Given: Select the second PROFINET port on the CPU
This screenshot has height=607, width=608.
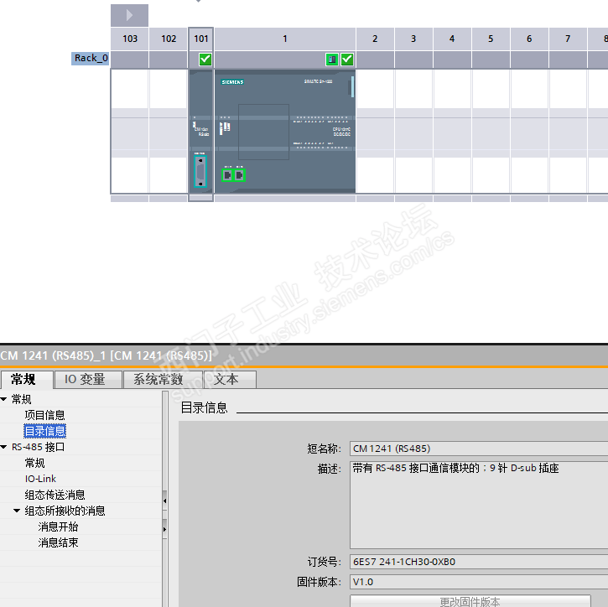Looking at the screenshot, I should pyautogui.click(x=240, y=175).
